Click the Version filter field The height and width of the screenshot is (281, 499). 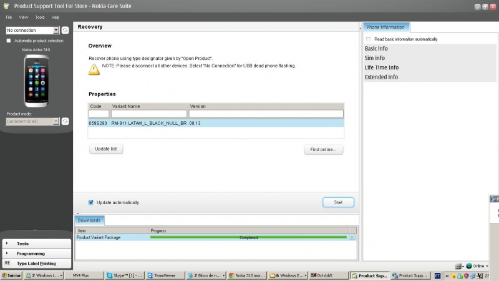pos(266,114)
